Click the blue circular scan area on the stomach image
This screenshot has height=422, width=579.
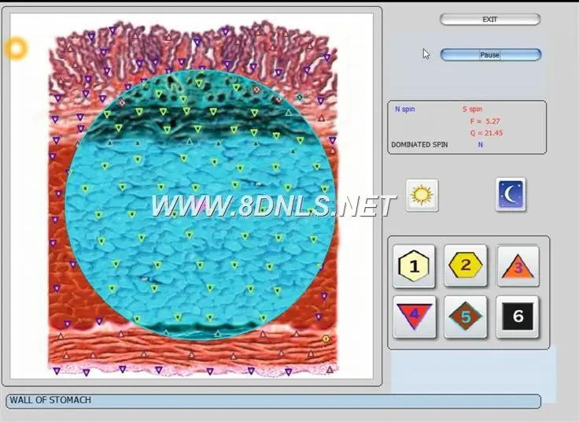[x=201, y=204]
